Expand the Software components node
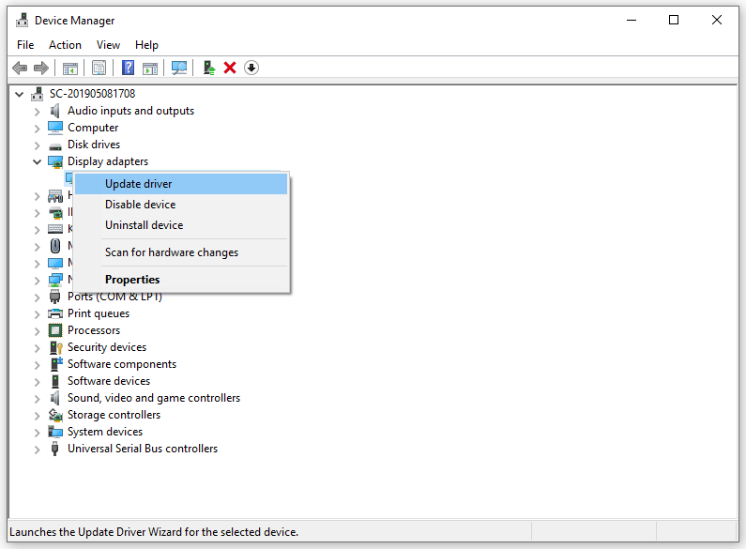 point(38,365)
